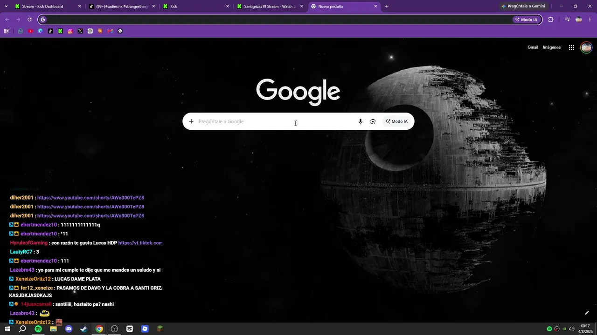Viewport: 597px width, 335px height.
Task: Switch to the TikTok sadiesink tab
Action: [121, 7]
